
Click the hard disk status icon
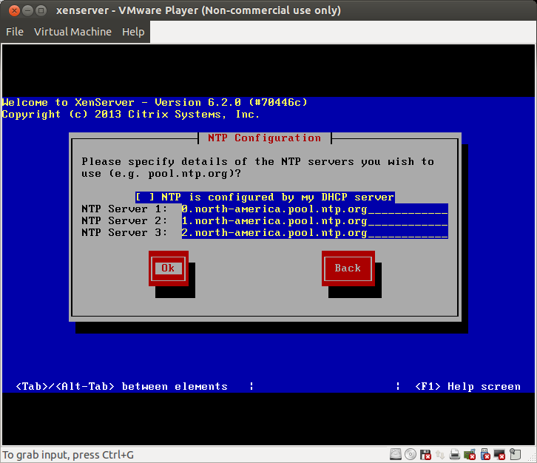point(396,454)
